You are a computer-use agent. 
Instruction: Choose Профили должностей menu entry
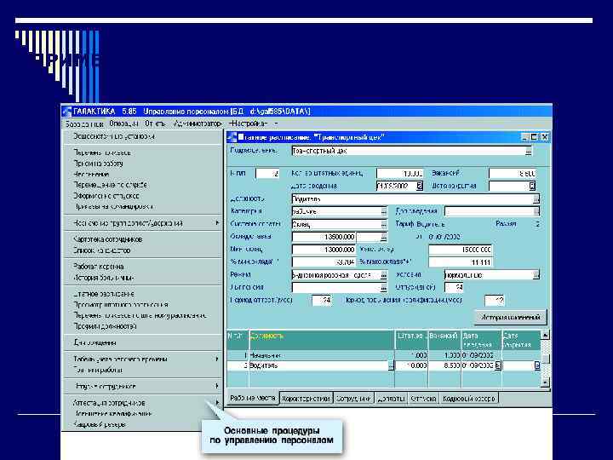coord(106,325)
